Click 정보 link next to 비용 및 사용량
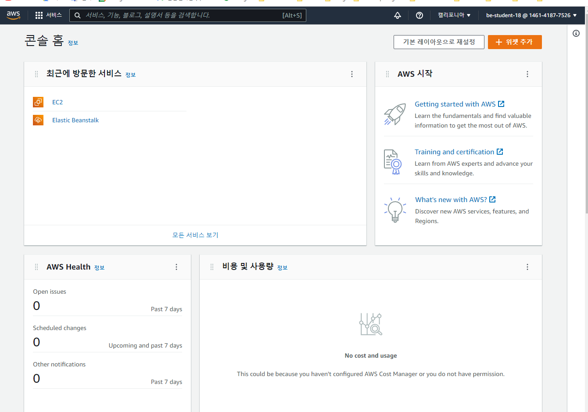 tap(282, 268)
